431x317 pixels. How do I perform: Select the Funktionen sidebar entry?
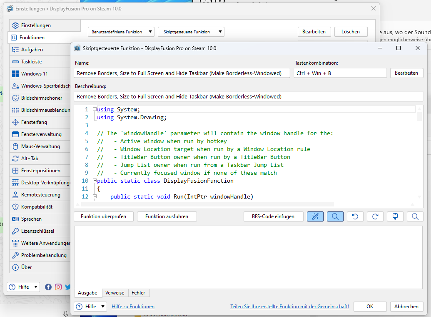click(x=40, y=38)
